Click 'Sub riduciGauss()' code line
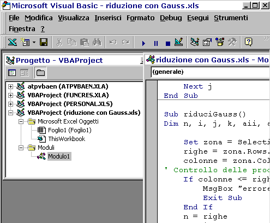Viewport: 270px width, 223px height. pyautogui.click(x=205, y=114)
